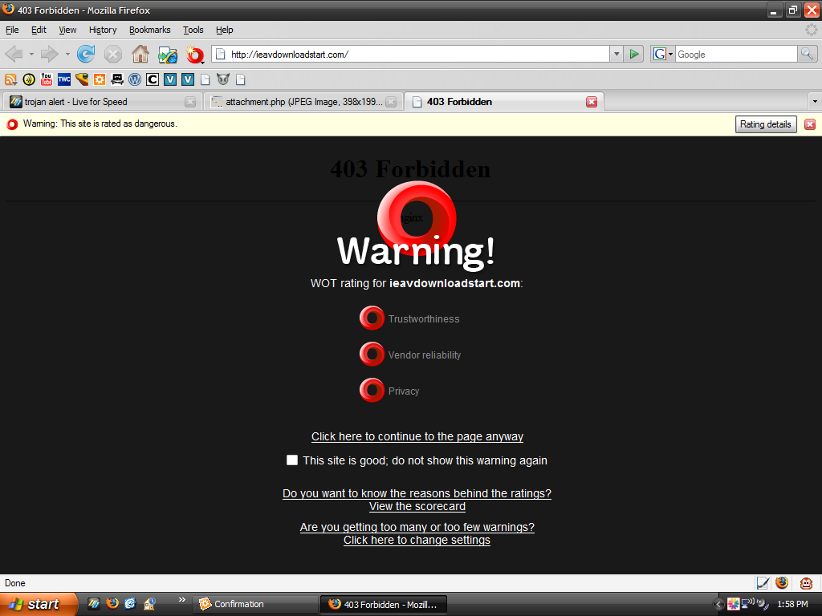The height and width of the screenshot is (616, 822).
Task: Click 'continue to the page anyway' link
Action: tap(417, 436)
